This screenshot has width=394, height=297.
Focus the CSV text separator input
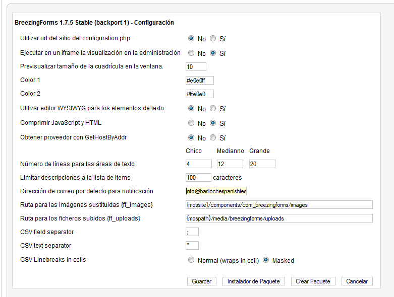pyautogui.click(x=192, y=245)
